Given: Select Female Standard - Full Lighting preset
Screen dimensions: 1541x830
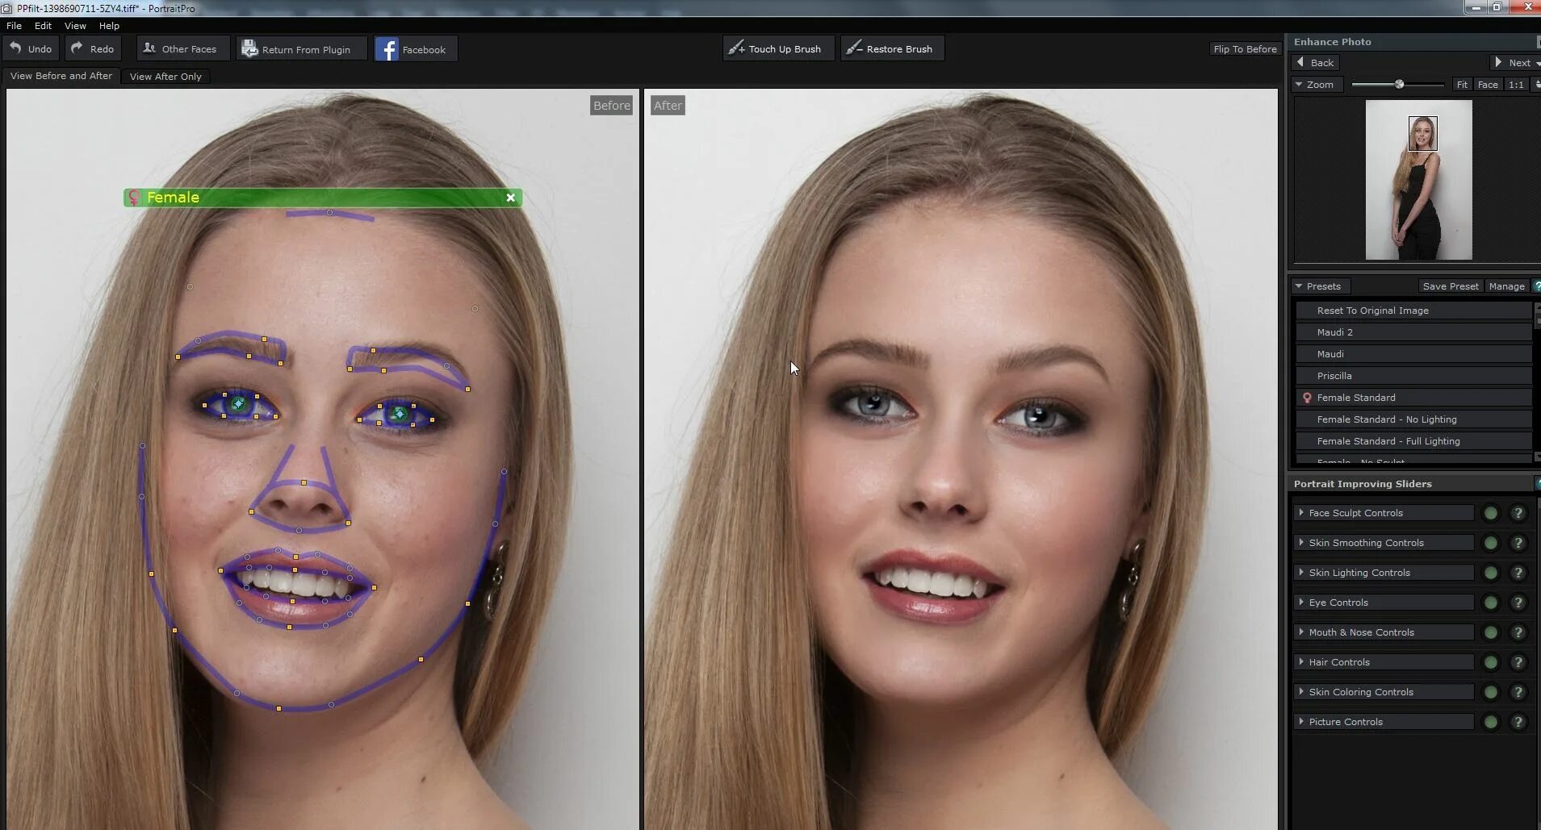Looking at the screenshot, I should [x=1413, y=441].
